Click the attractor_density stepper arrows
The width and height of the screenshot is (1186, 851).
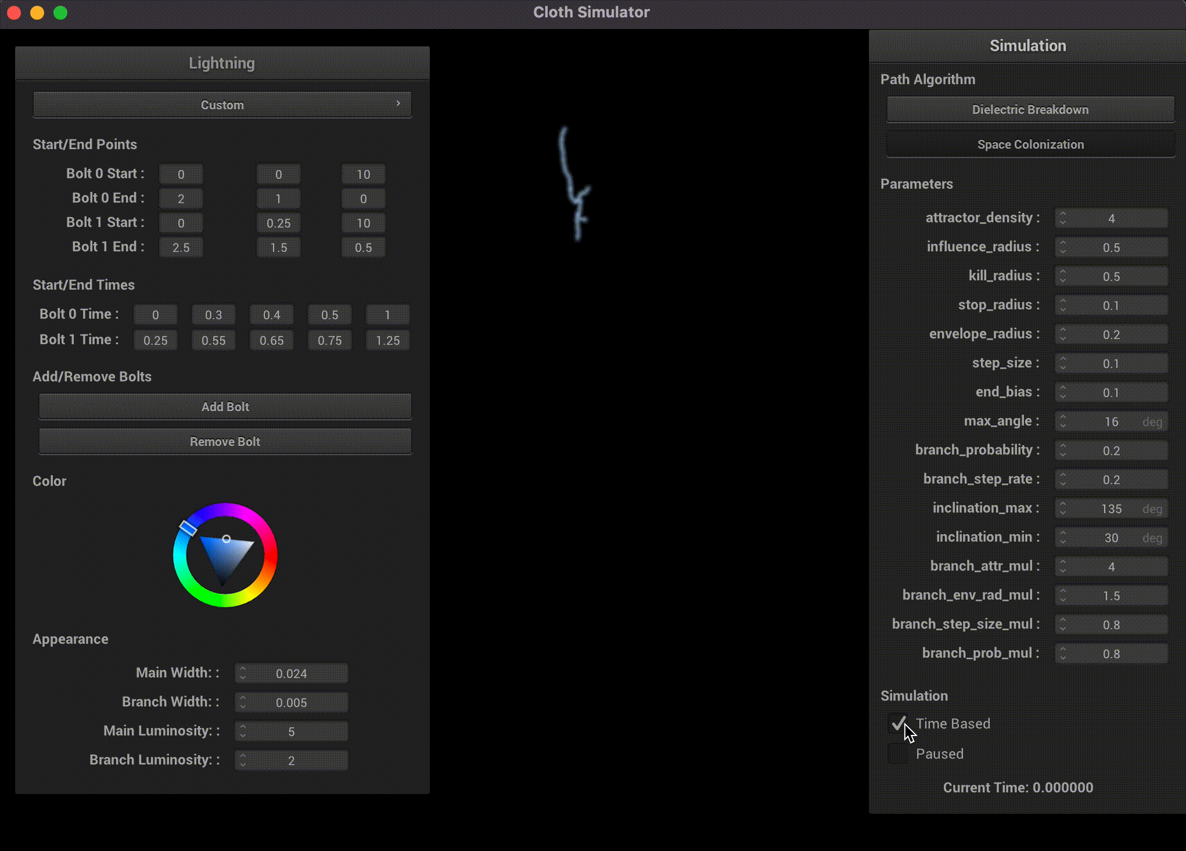click(1062, 218)
